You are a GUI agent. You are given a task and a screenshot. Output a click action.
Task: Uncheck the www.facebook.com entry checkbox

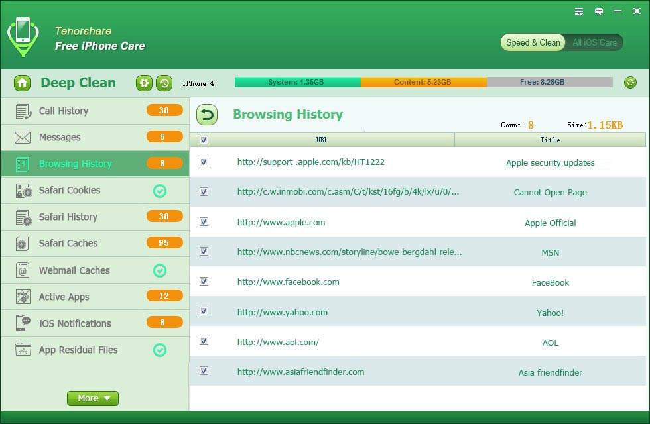[204, 282]
